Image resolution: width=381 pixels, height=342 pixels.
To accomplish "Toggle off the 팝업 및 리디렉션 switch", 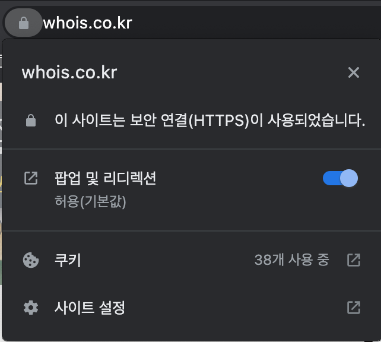I will click(340, 178).
